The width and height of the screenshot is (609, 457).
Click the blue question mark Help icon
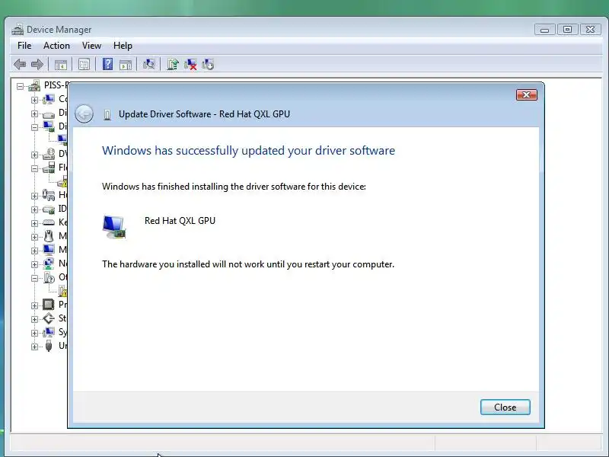pos(107,64)
